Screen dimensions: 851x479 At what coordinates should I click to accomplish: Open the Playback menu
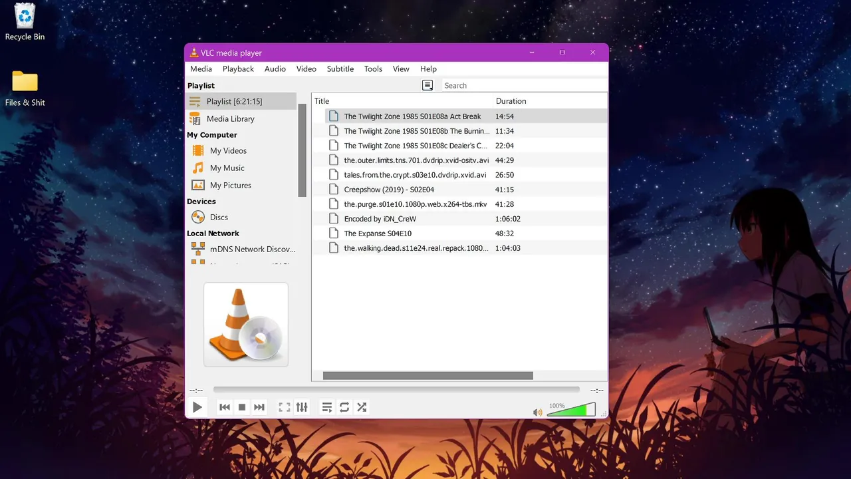pyautogui.click(x=238, y=69)
